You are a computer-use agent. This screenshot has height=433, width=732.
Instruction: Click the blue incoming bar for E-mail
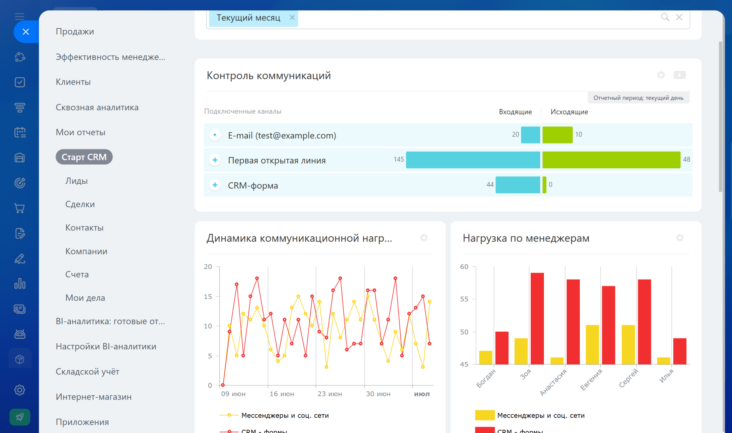(x=531, y=135)
